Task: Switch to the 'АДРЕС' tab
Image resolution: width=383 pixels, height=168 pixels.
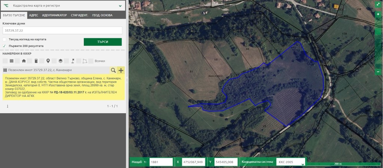Action: [x=34, y=15]
